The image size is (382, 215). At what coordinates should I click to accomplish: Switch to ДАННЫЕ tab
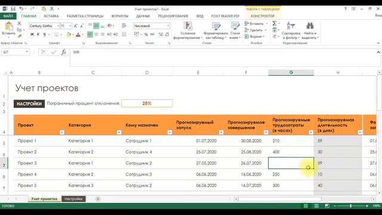pos(143,16)
